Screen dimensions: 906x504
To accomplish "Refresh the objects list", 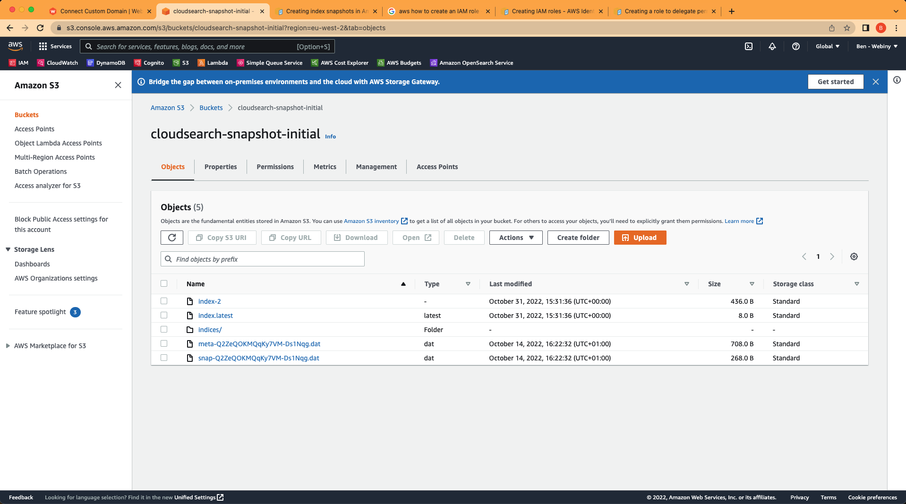I will click(171, 238).
